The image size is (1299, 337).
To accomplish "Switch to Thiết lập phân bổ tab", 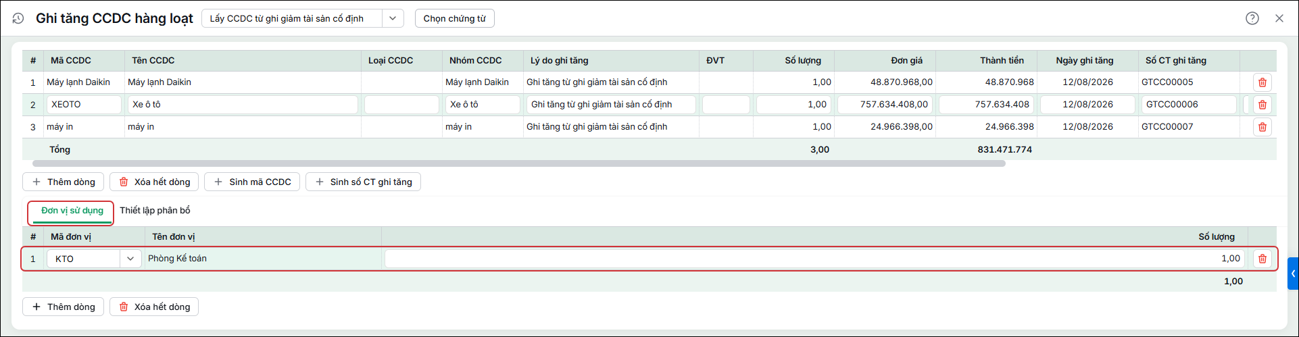I will [x=155, y=211].
